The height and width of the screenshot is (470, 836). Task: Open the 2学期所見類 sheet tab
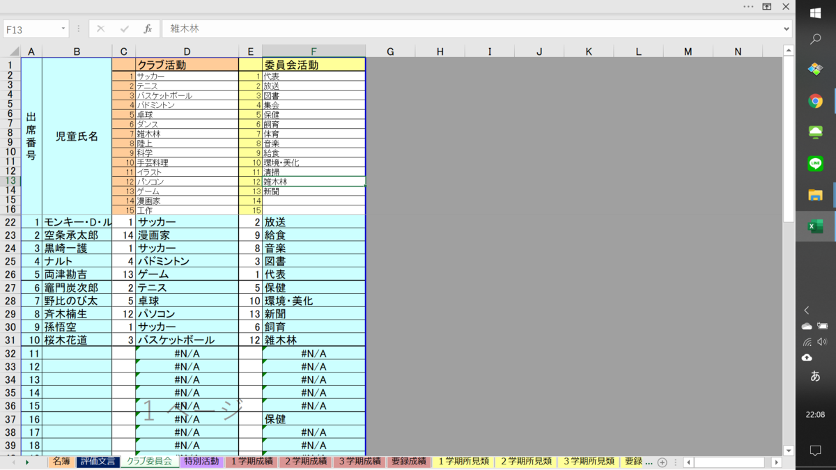click(525, 462)
